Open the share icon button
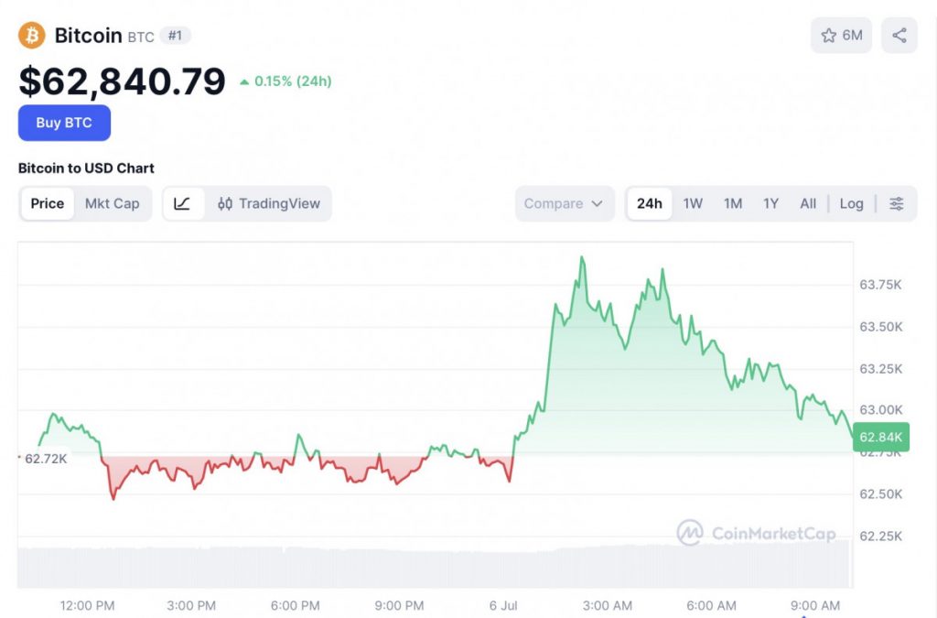Image resolution: width=937 pixels, height=618 pixels. (x=899, y=36)
